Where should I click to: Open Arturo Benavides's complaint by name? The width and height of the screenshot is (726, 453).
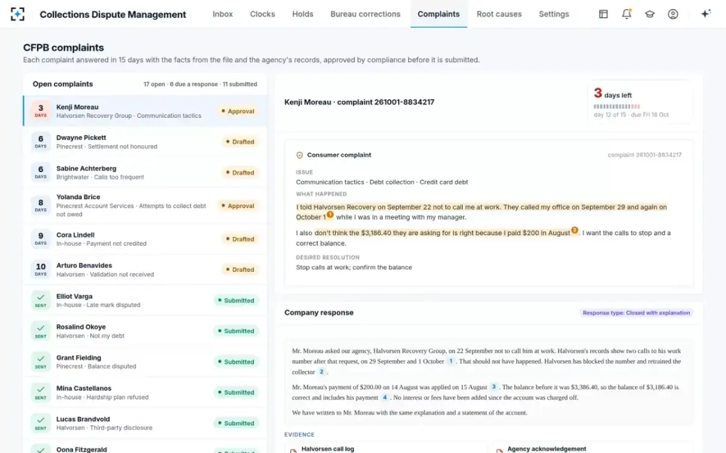[x=84, y=265]
